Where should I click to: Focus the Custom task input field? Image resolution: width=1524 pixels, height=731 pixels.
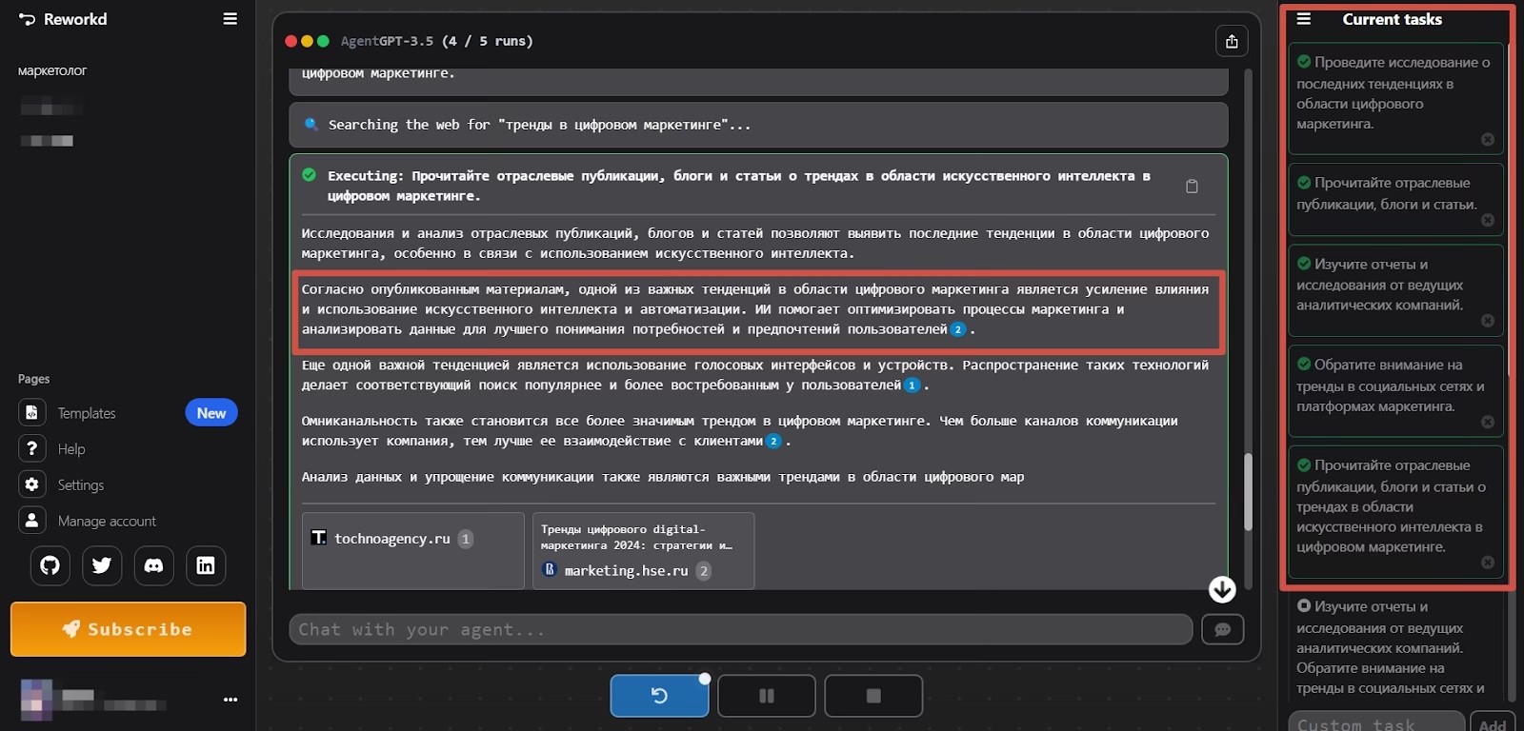(x=1376, y=723)
